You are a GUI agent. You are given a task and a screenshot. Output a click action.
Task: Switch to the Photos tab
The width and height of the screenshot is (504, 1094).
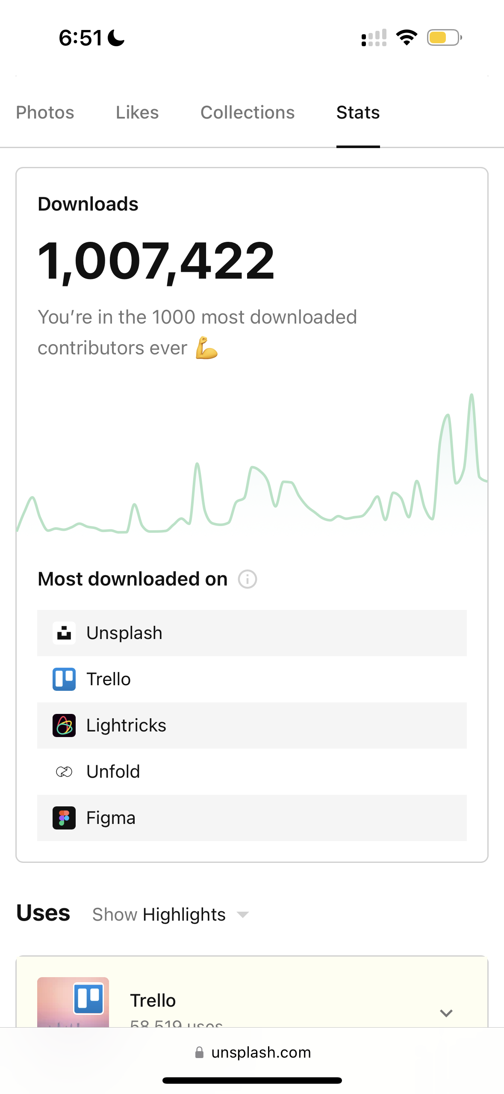45,113
